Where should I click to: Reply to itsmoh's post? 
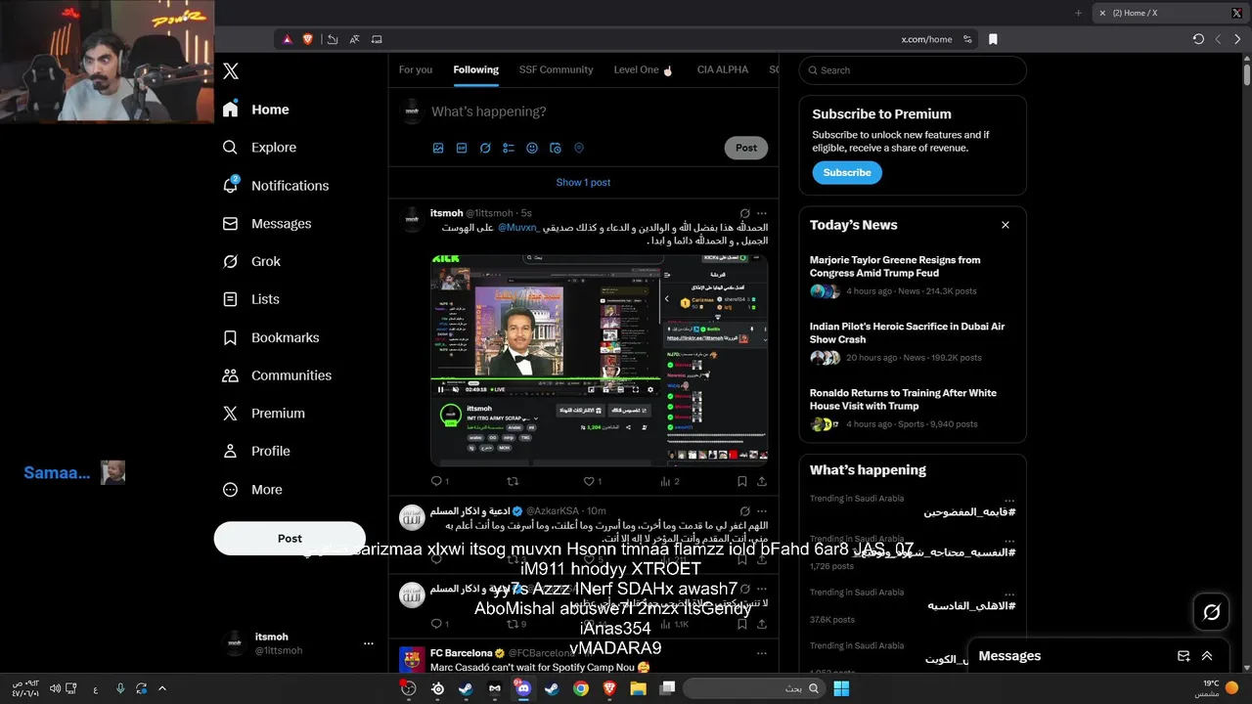437,481
